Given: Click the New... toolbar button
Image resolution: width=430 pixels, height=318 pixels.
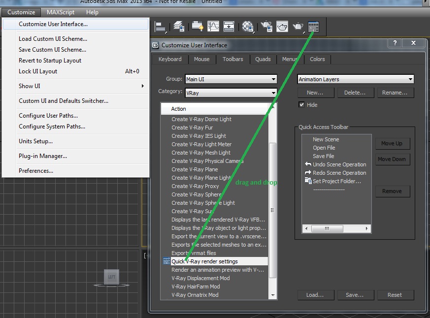Looking at the screenshot, I should coord(315,93).
